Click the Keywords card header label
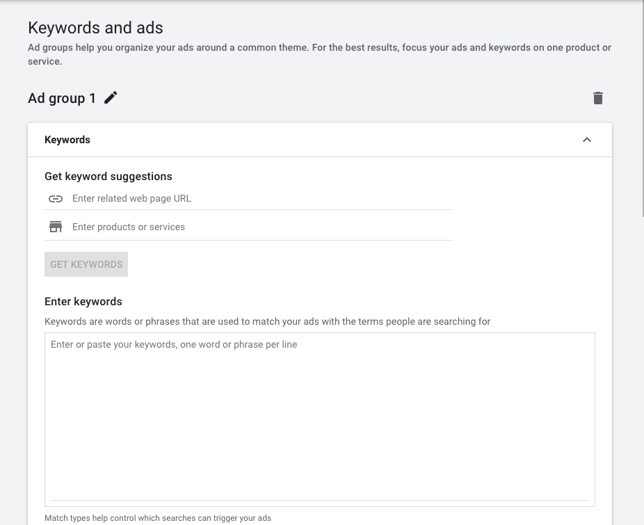 pyautogui.click(x=67, y=140)
